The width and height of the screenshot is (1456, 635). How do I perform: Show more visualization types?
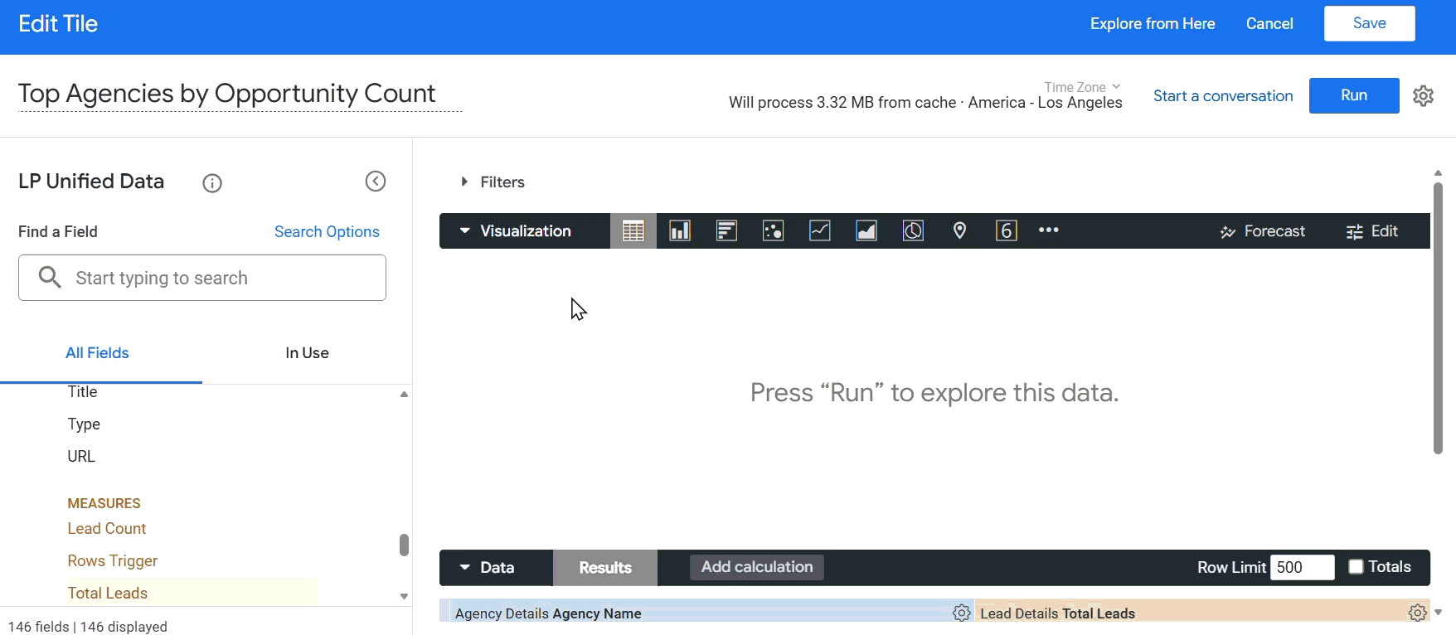point(1049,230)
